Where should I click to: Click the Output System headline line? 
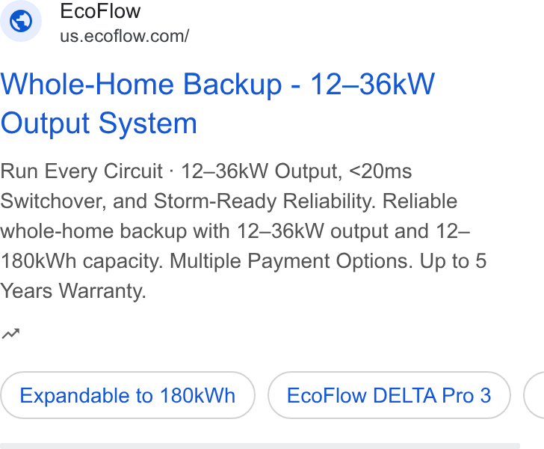(99, 123)
